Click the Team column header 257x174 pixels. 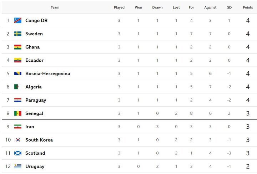55,7
